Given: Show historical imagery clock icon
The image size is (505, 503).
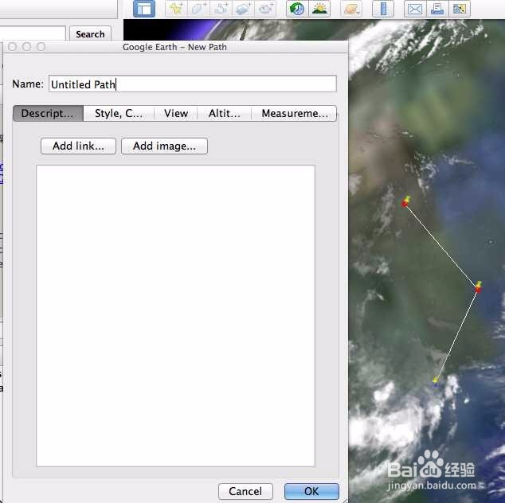Looking at the screenshot, I should 297,9.
